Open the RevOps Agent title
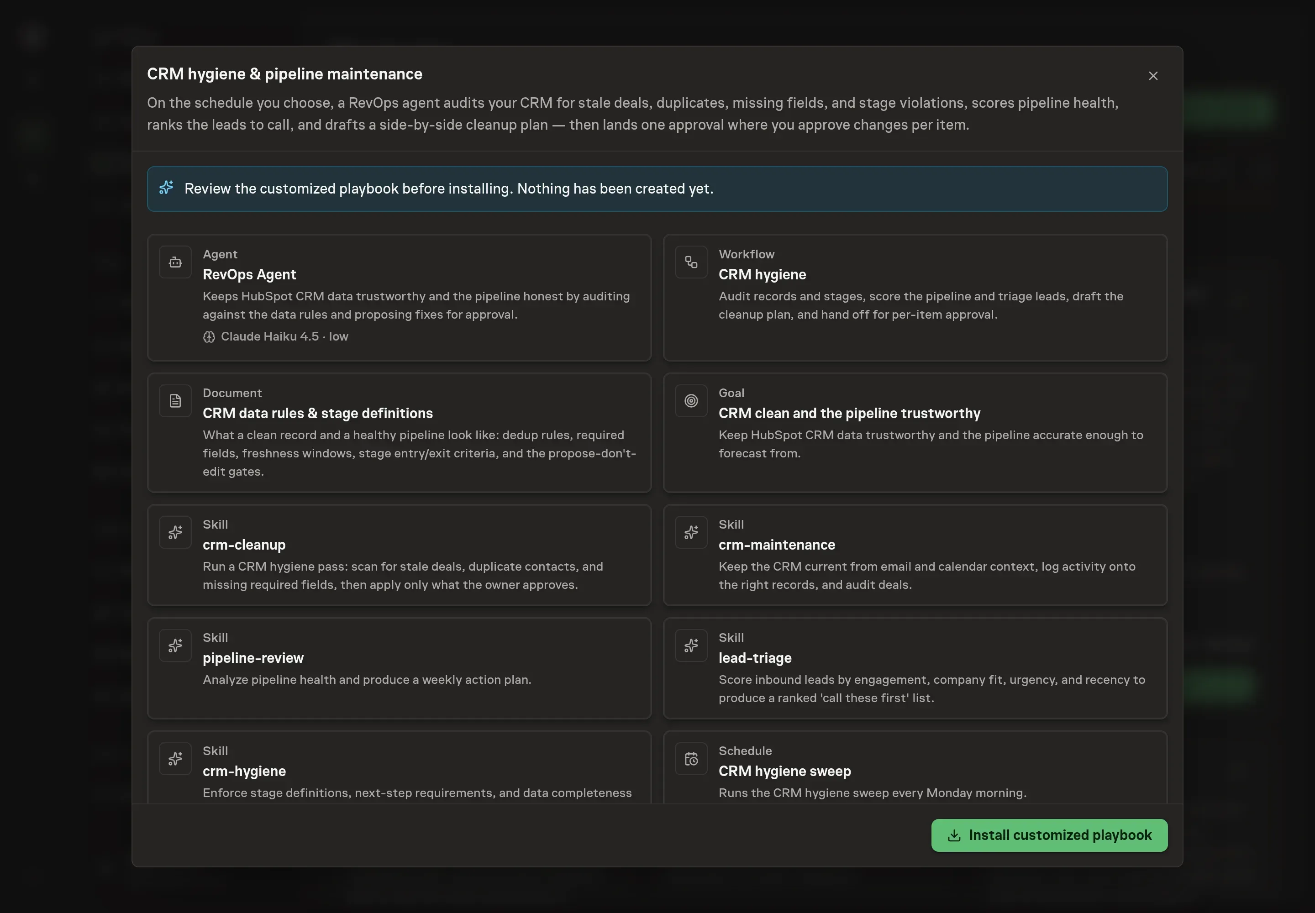 [x=249, y=275]
